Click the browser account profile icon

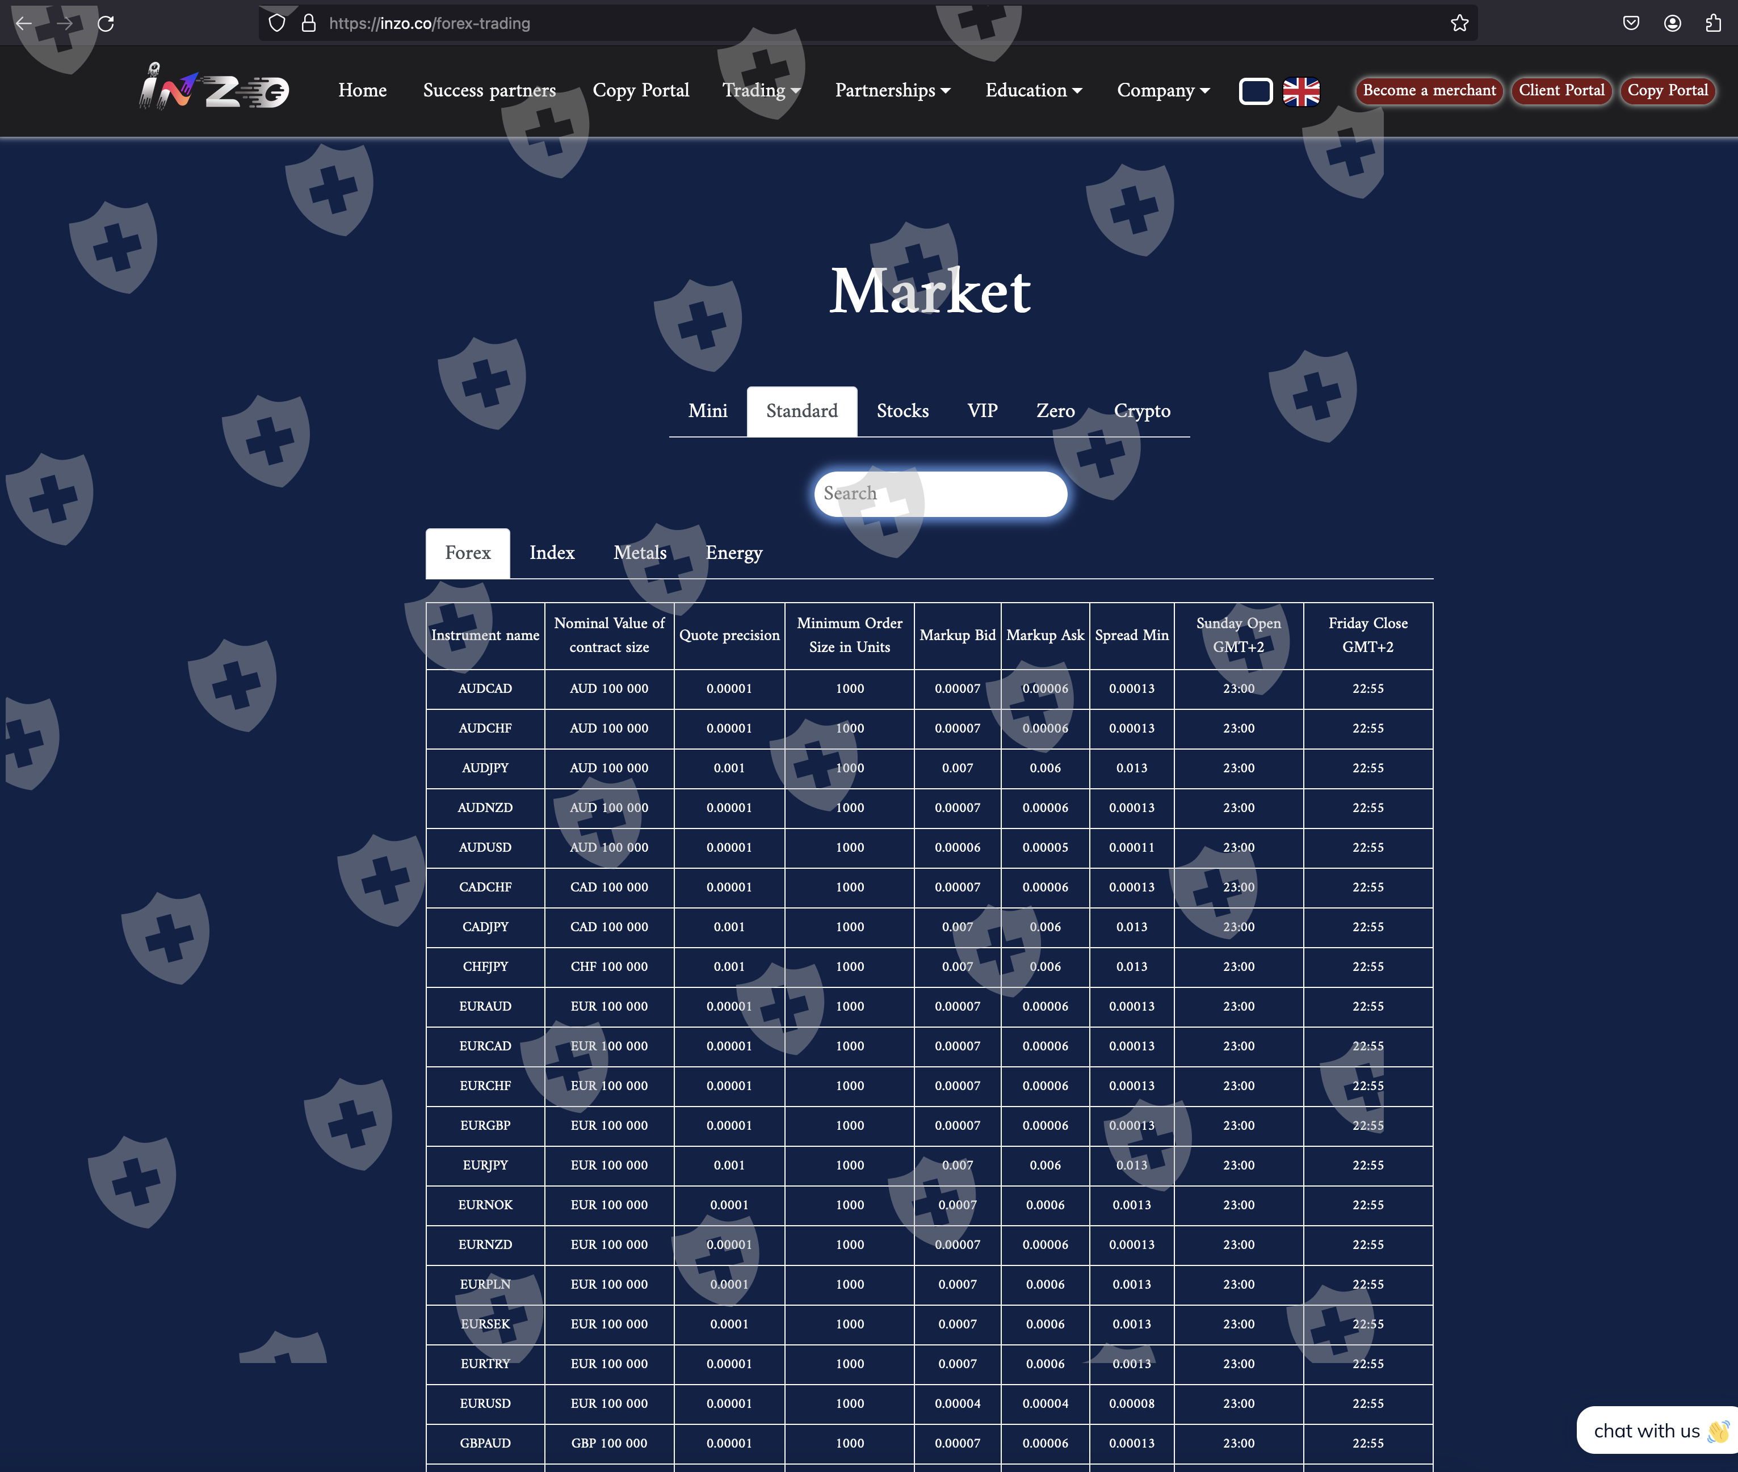1672,23
